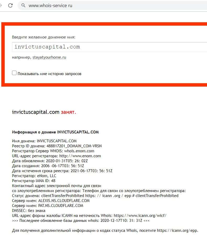
Task: Click the domain name input containing invictuscapital.com
Action: click(109, 47)
